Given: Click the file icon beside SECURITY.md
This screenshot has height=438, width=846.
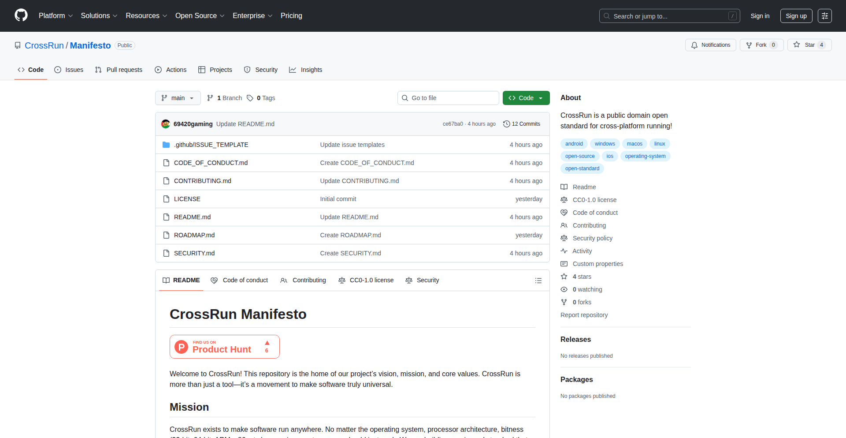Looking at the screenshot, I should pyautogui.click(x=166, y=253).
